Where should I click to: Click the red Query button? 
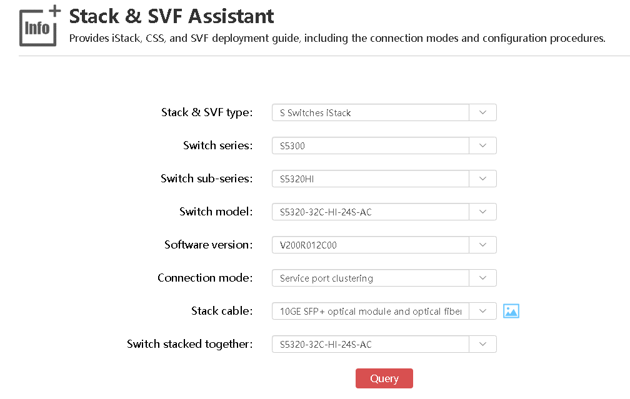coord(384,378)
